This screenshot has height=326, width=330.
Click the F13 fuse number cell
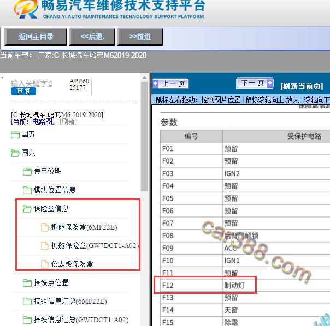191,298
